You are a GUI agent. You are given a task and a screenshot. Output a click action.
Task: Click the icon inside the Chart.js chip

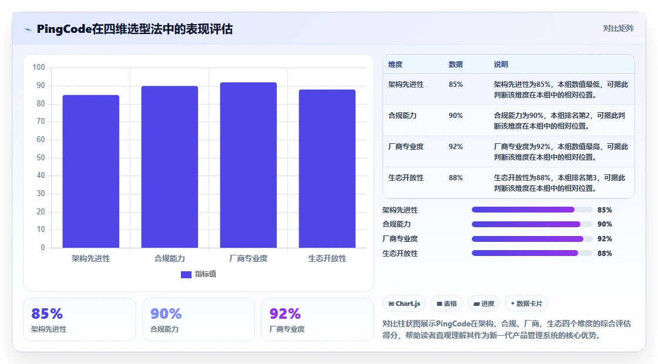391,304
